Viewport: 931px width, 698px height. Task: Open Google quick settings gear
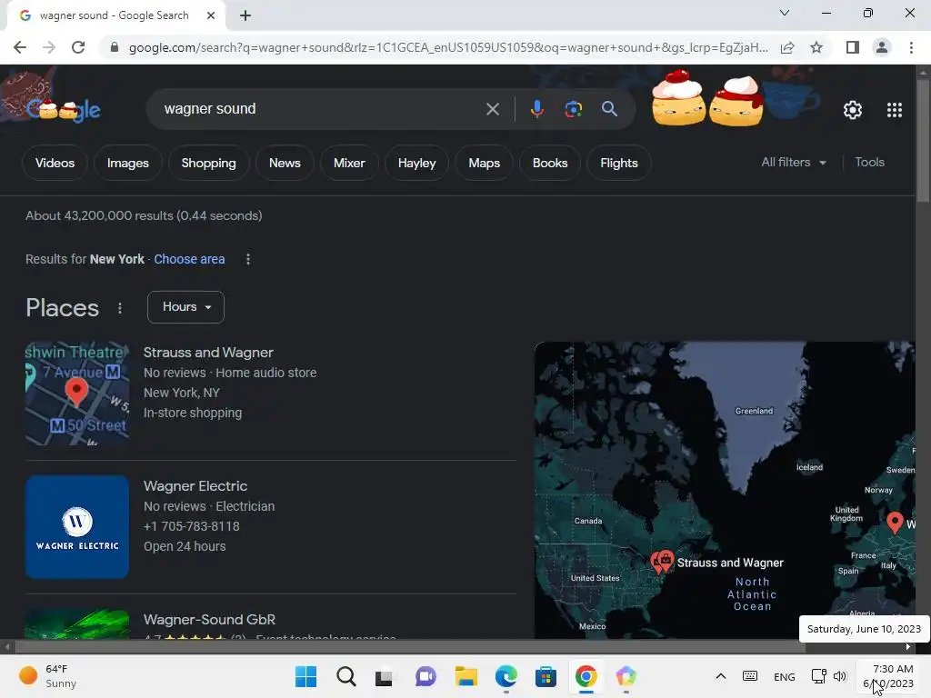[853, 110]
